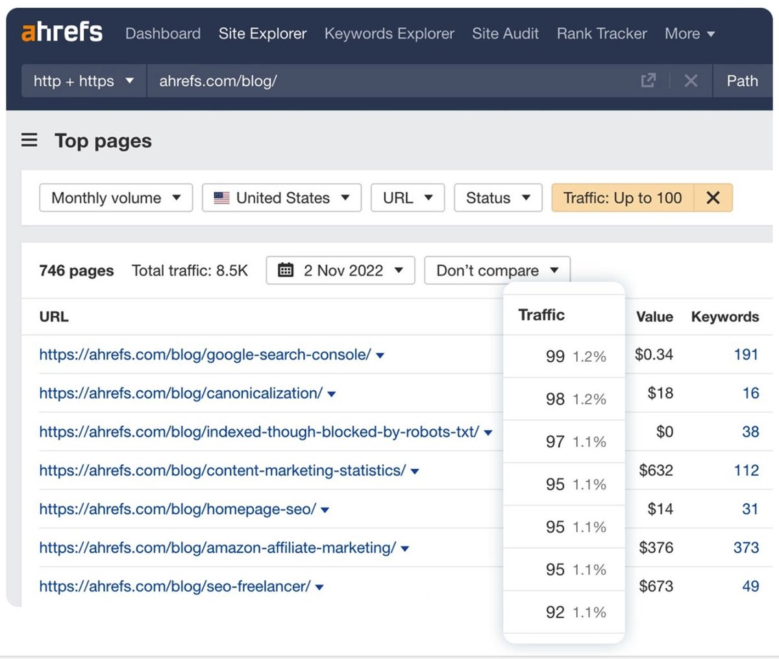Open the google-search-console blog link
The image size is (779, 659).
(x=205, y=354)
